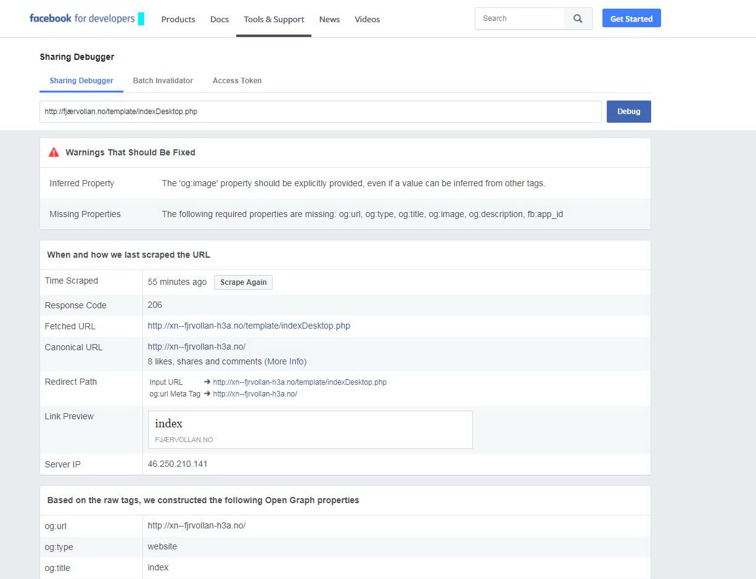Click the Missing Properties label

(x=85, y=214)
